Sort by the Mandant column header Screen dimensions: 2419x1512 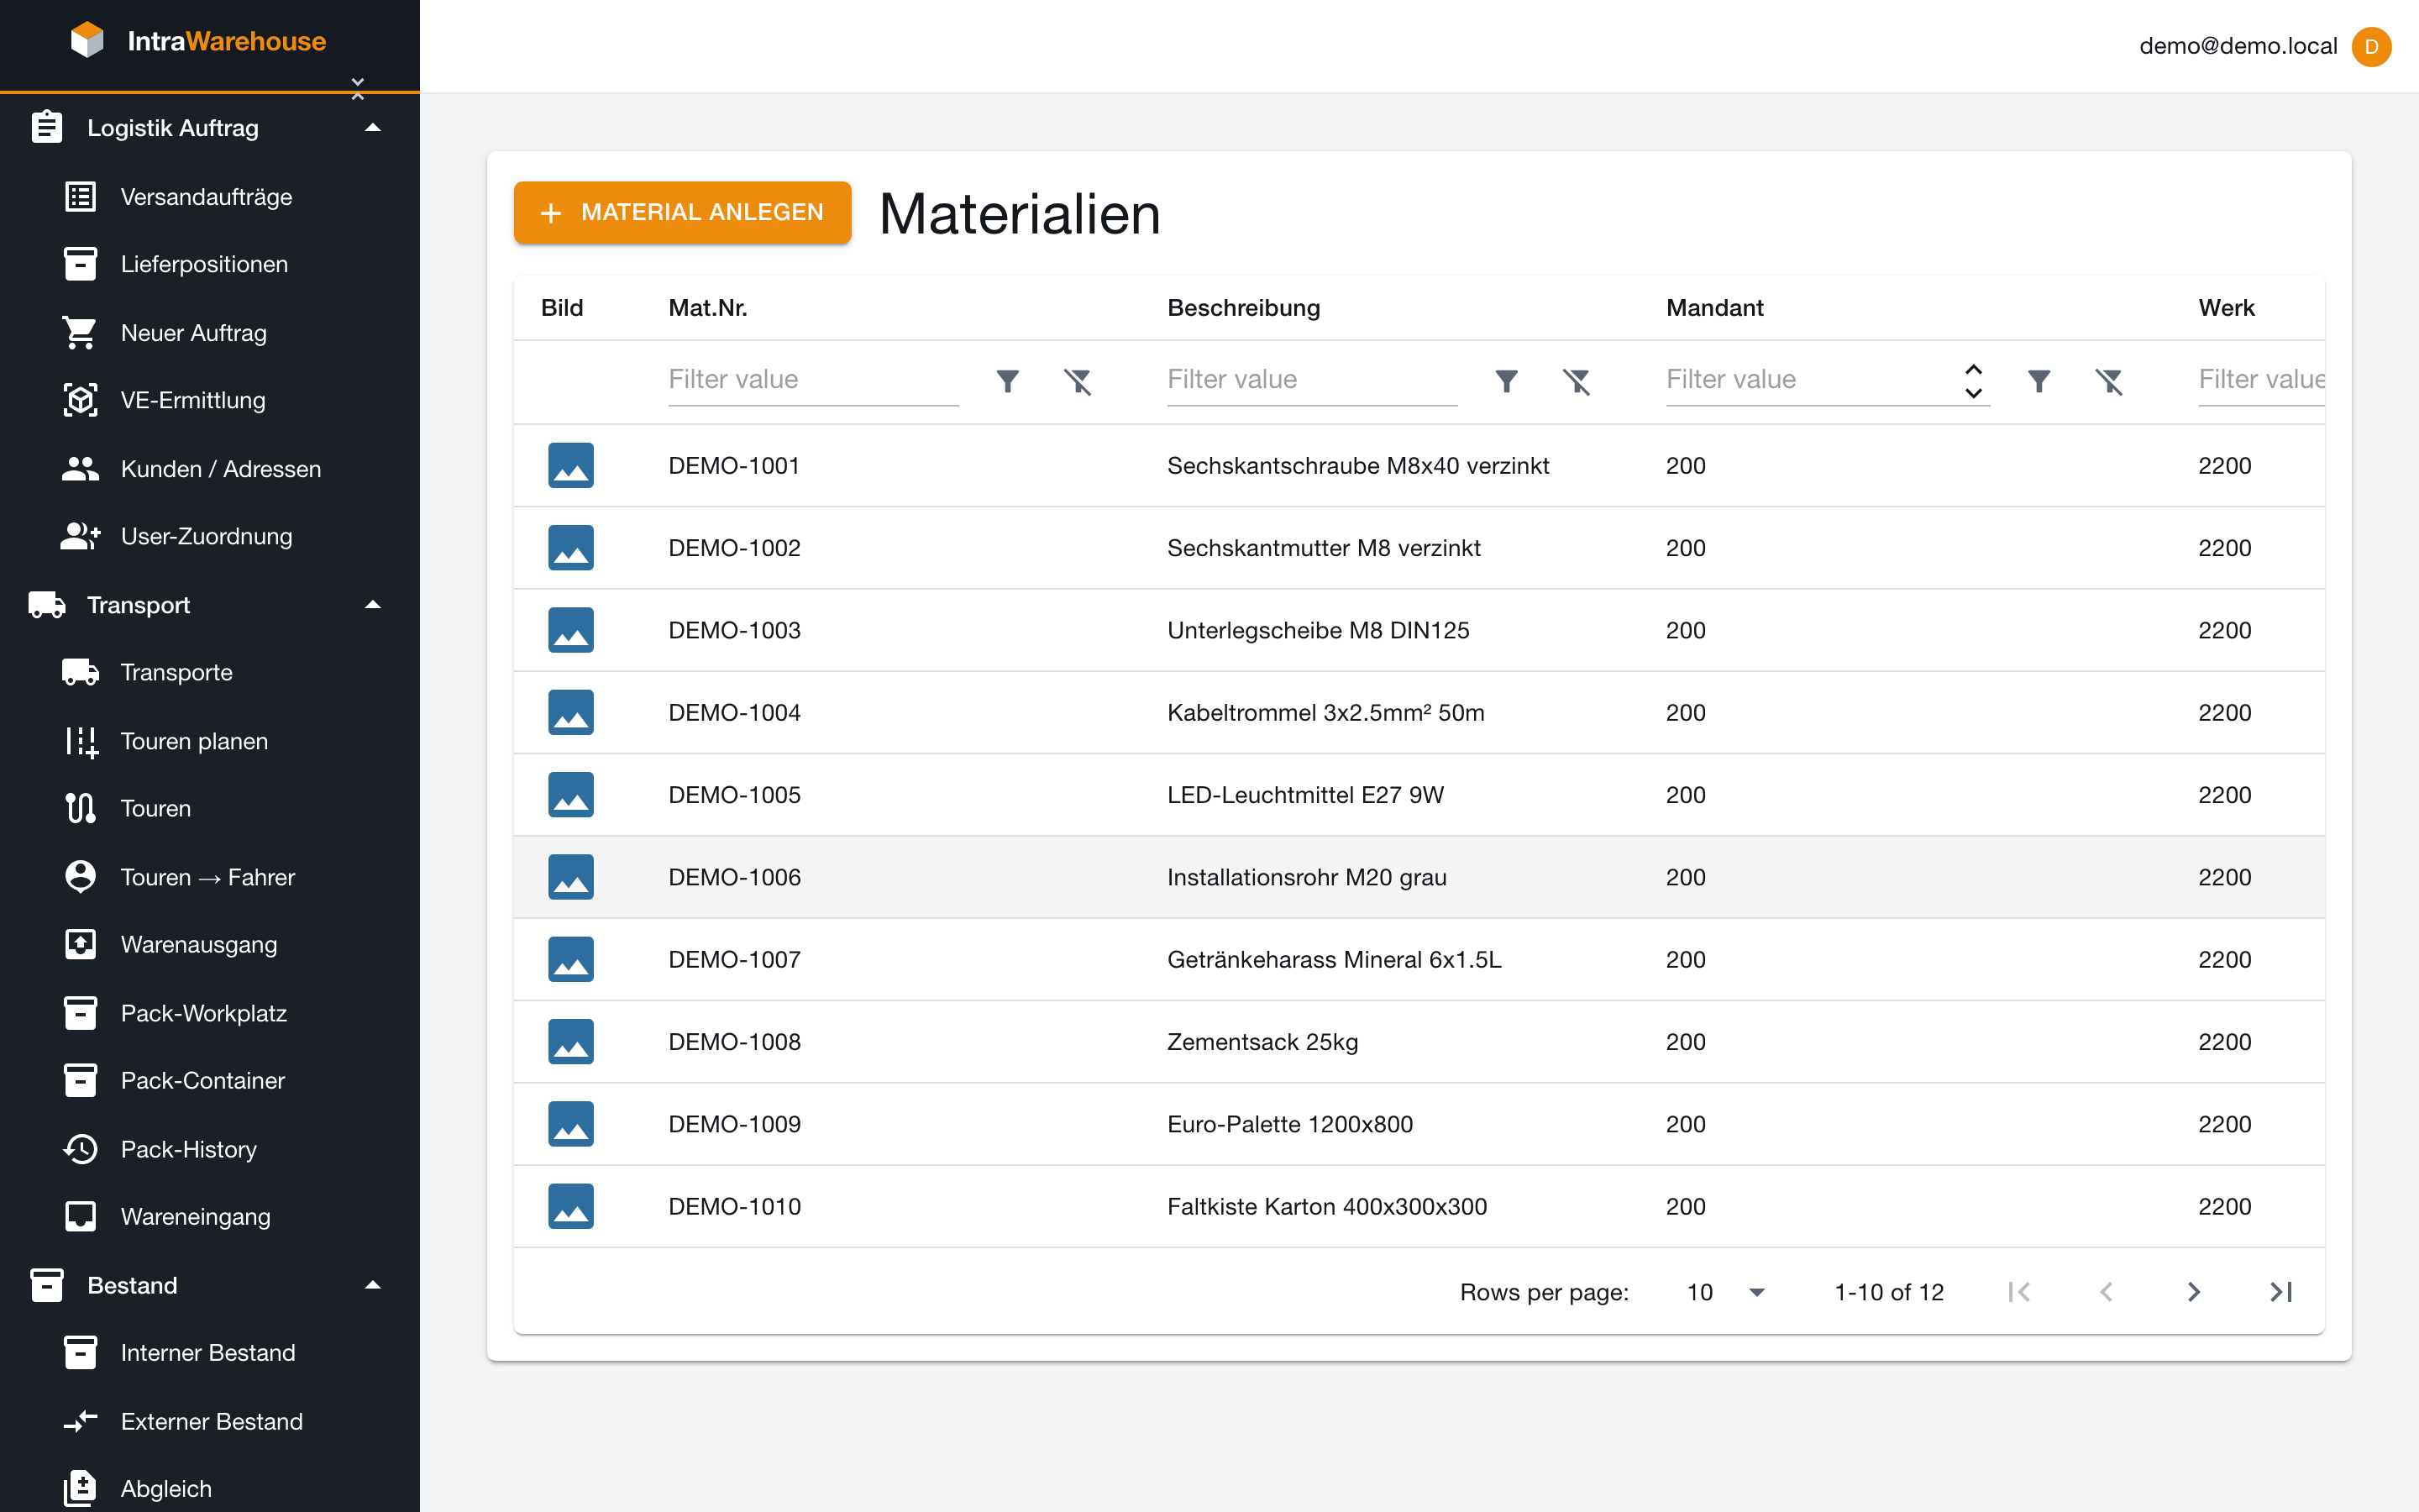(x=1714, y=308)
